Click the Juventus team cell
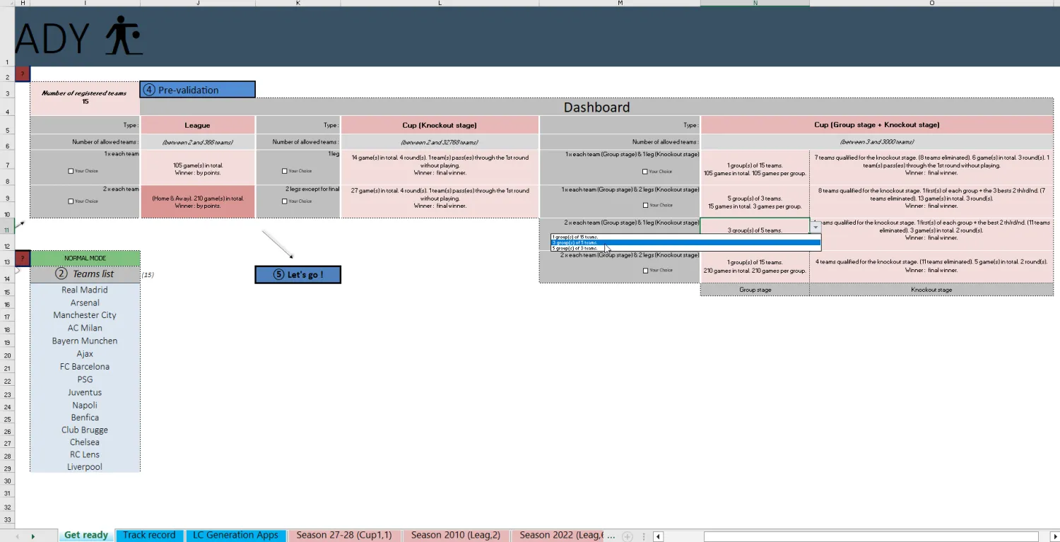 click(85, 392)
